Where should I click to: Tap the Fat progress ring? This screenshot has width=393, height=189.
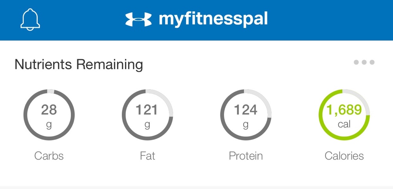coord(147,115)
